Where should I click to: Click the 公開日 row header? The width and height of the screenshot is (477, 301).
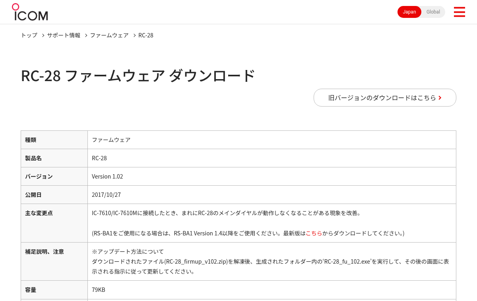coord(54,194)
